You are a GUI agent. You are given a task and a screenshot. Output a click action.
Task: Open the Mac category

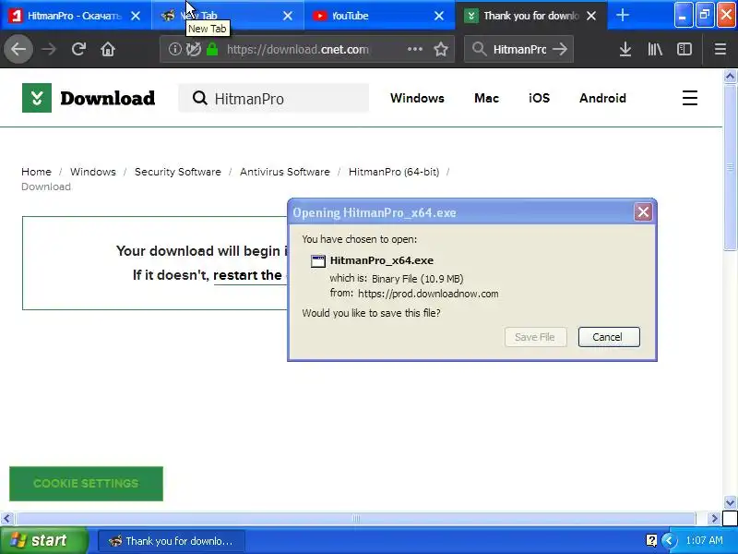(486, 98)
